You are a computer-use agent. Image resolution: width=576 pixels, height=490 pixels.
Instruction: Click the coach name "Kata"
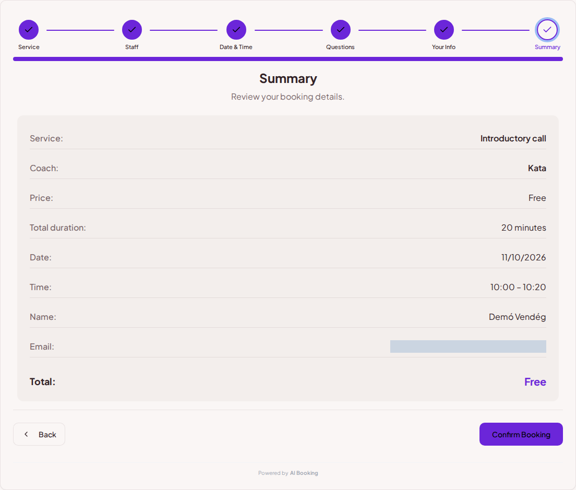click(537, 168)
